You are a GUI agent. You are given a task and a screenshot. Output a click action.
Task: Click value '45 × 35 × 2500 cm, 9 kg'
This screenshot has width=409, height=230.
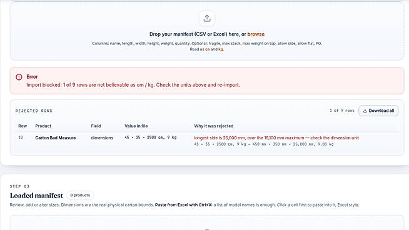coord(150,137)
